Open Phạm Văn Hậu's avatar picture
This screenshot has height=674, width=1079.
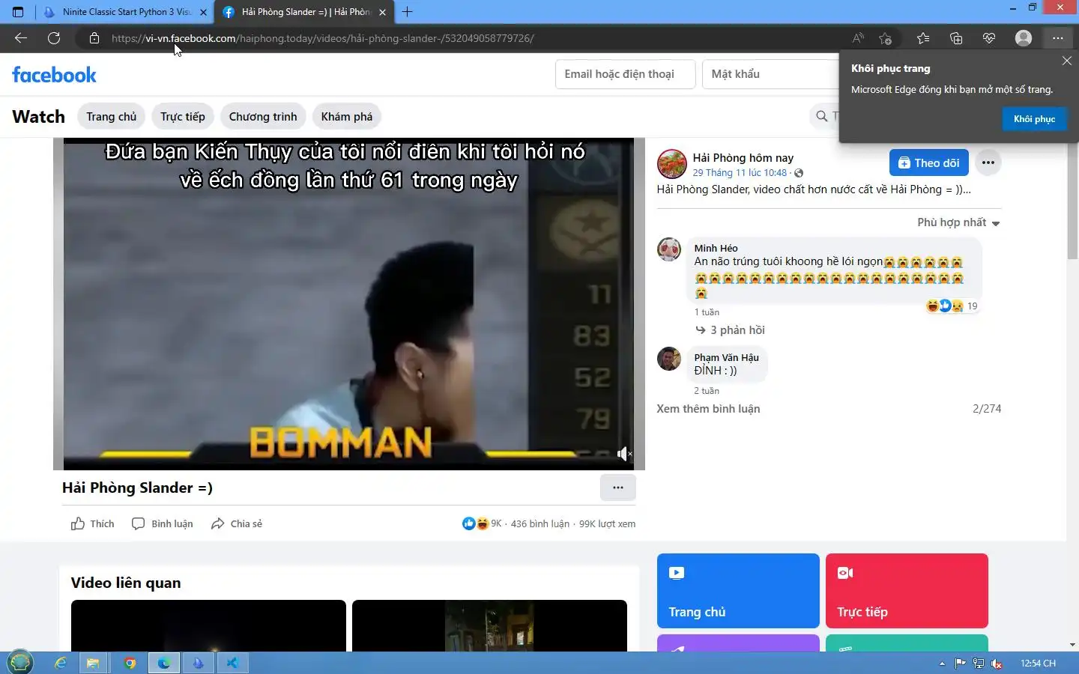click(669, 359)
